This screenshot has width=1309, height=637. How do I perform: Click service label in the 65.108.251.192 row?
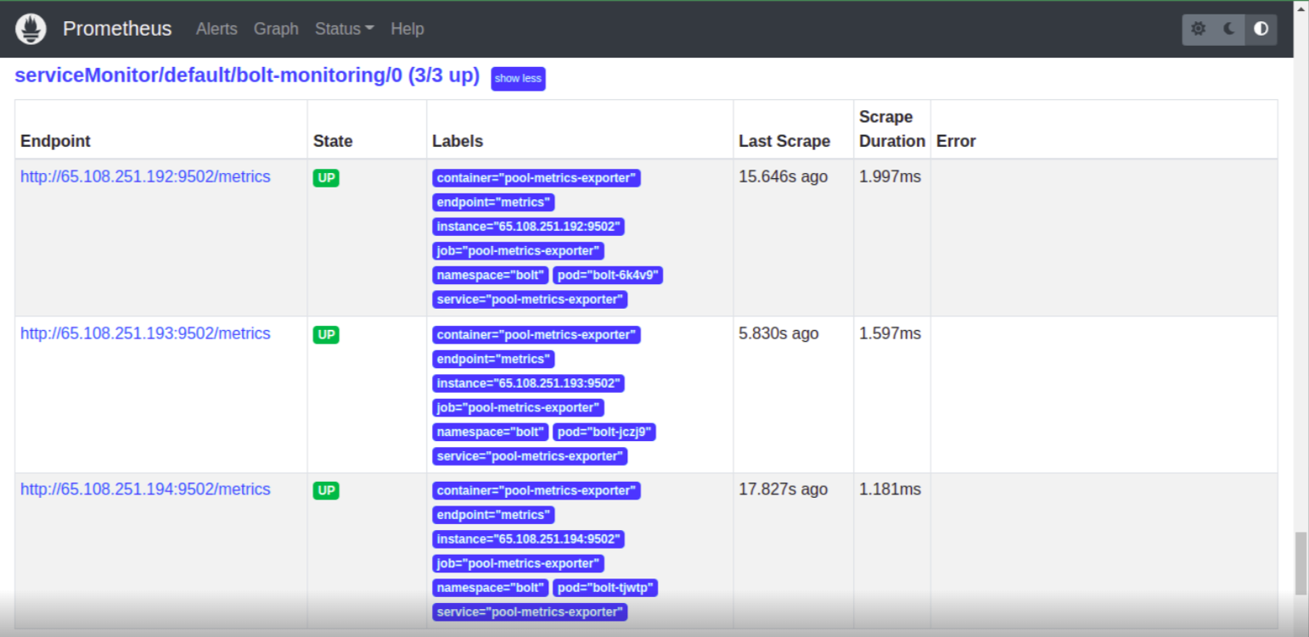[x=530, y=299]
